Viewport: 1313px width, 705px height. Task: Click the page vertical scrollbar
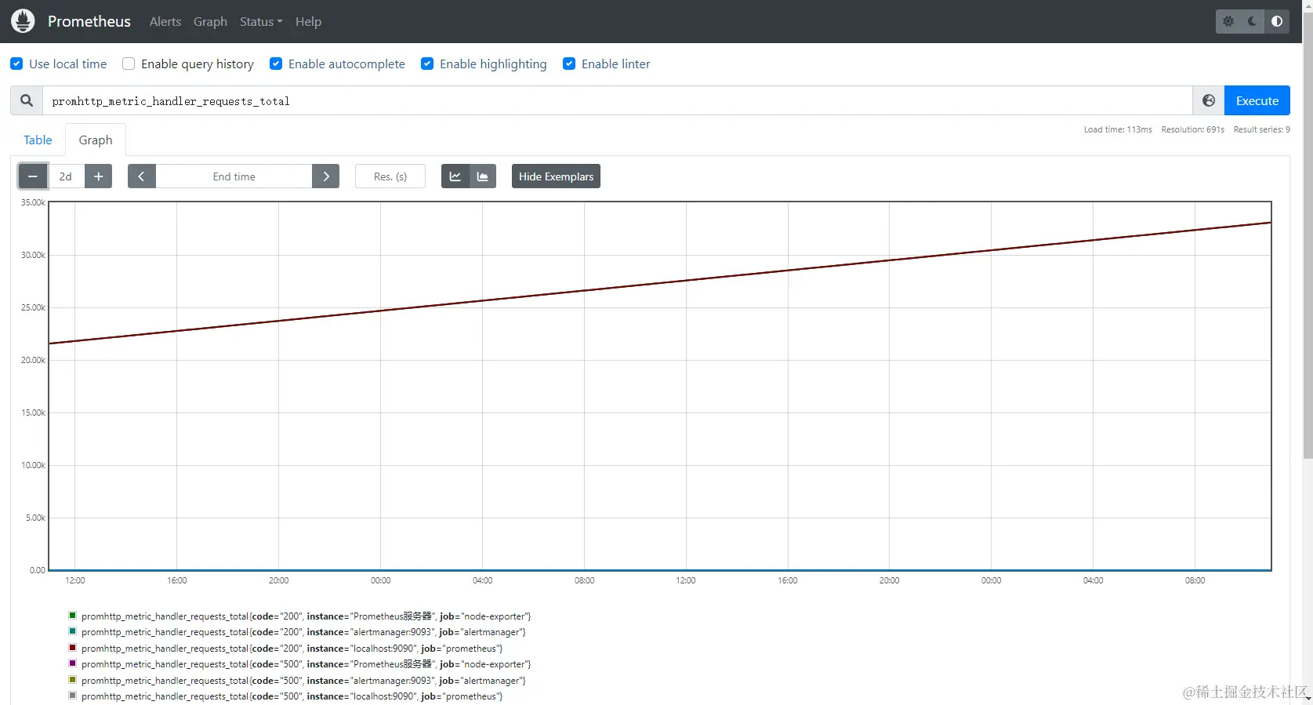coord(1308,235)
